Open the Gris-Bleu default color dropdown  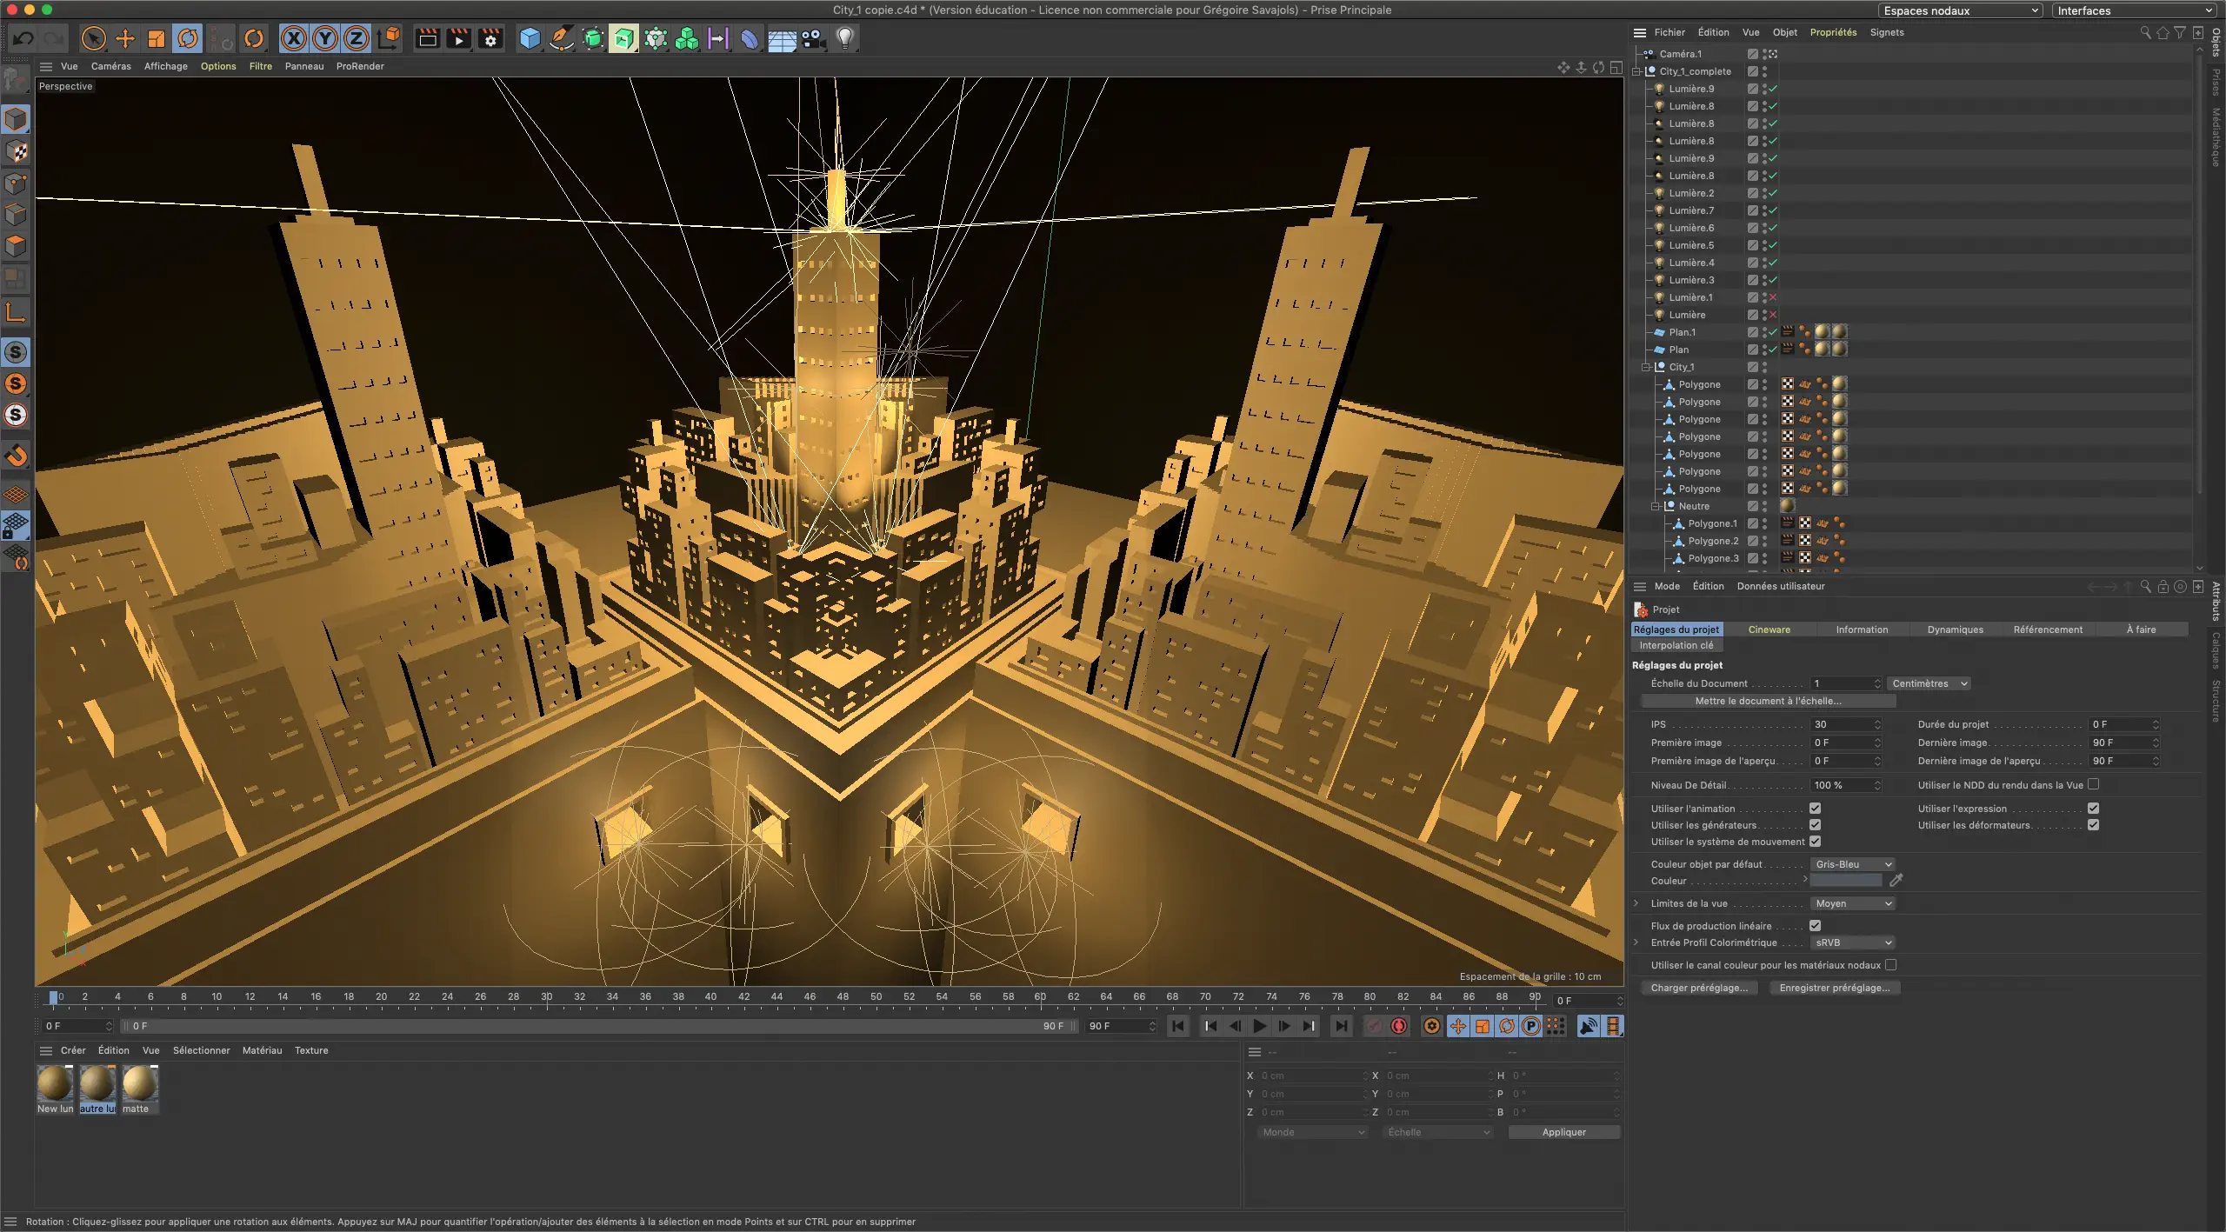tap(1852, 864)
